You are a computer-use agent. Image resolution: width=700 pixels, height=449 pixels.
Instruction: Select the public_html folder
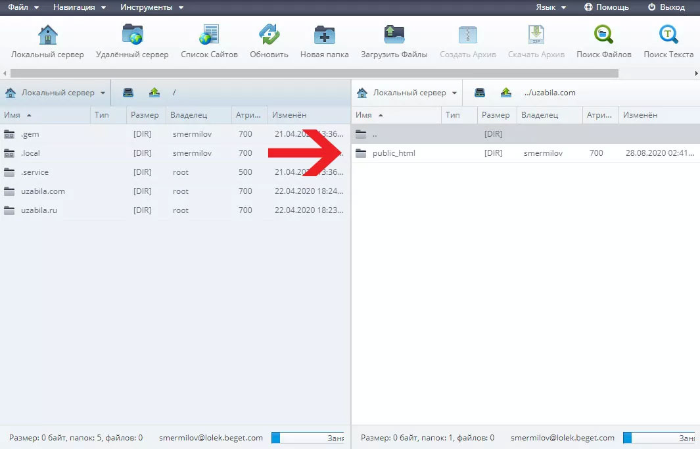click(393, 153)
